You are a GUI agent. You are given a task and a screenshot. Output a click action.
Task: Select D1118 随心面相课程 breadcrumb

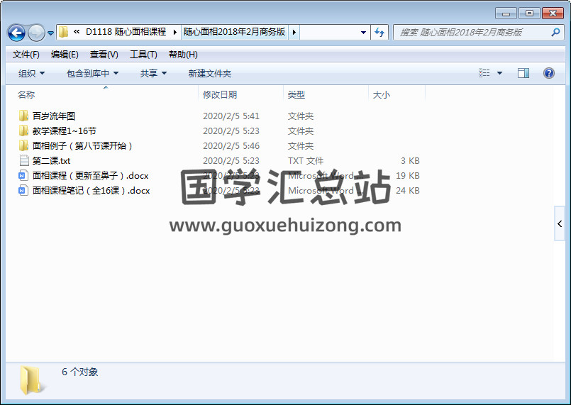(126, 32)
